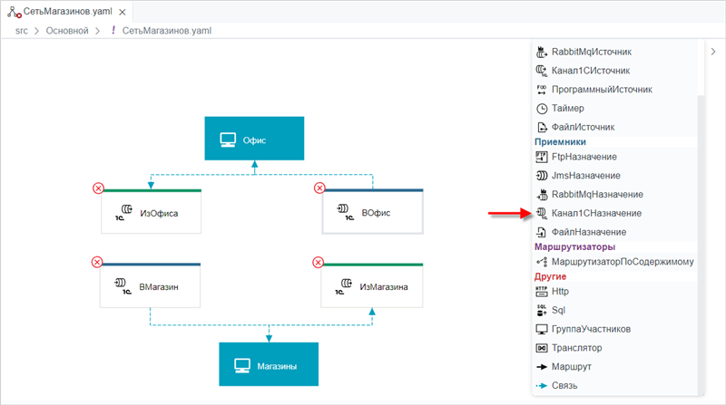Click the Маршрут palette label
Viewport: 726px width, 405px height.
coord(572,367)
